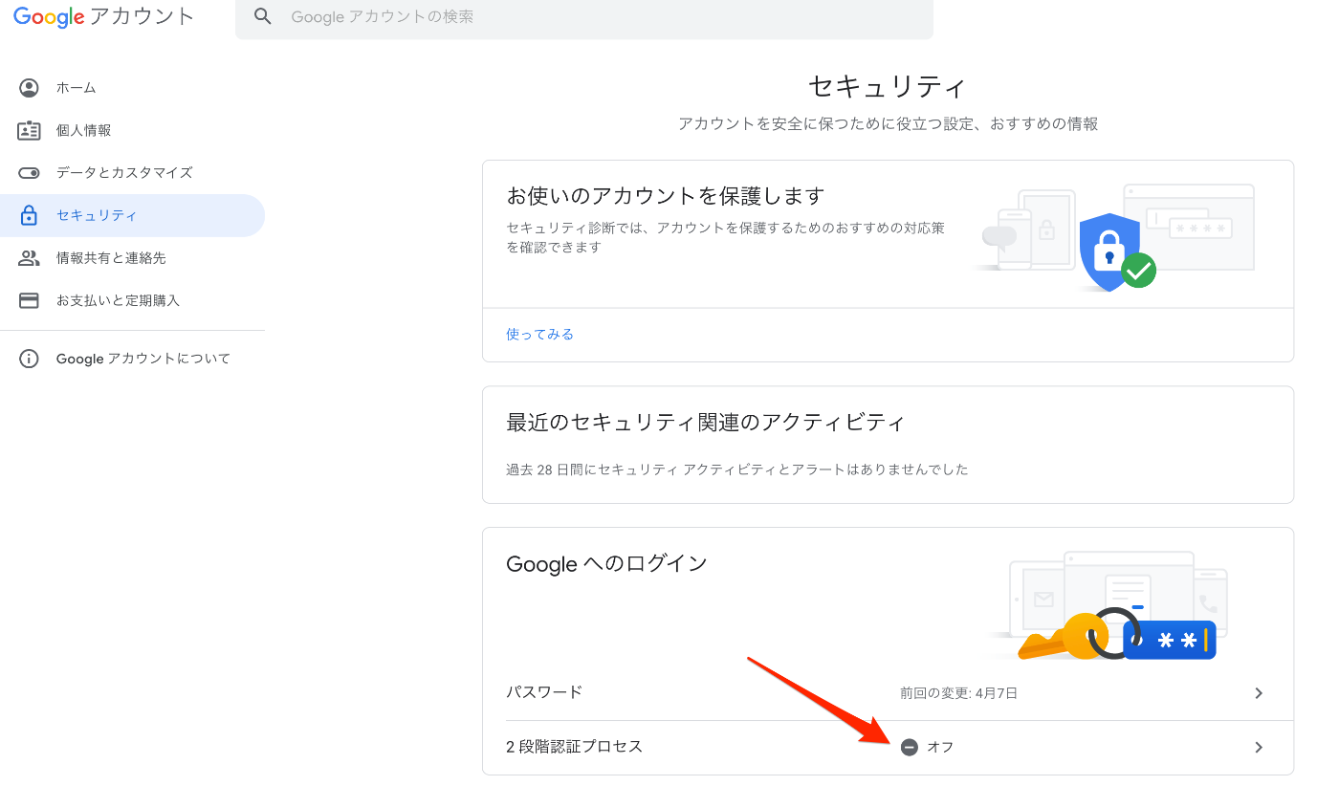Click the Google アカウントについて info icon
This screenshot has height=786, width=1339.
[30, 359]
